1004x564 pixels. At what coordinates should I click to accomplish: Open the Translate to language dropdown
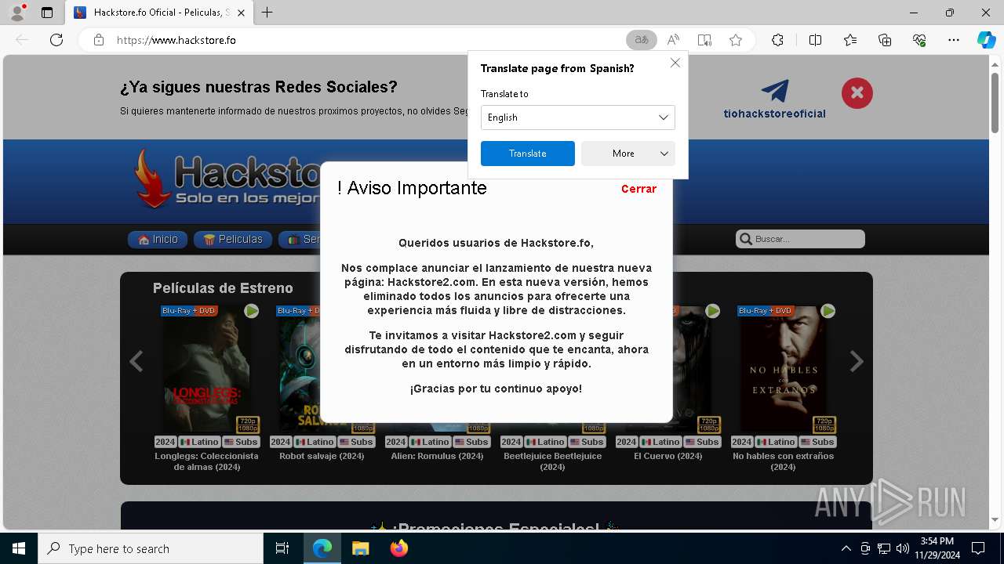tap(577, 117)
